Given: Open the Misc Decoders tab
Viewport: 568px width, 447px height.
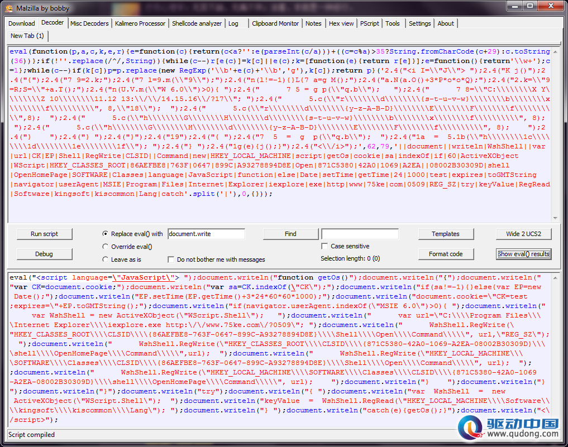Looking at the screenshot, I should point(89,23).
